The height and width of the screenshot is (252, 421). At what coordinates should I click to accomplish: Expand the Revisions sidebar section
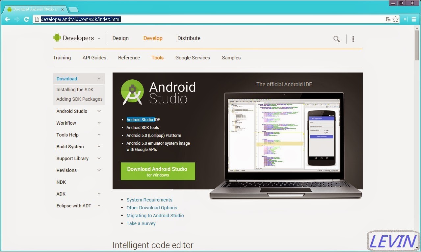coord(99,170)
